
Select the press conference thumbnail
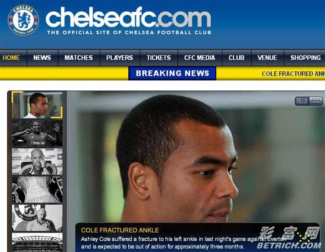point(37,161)
